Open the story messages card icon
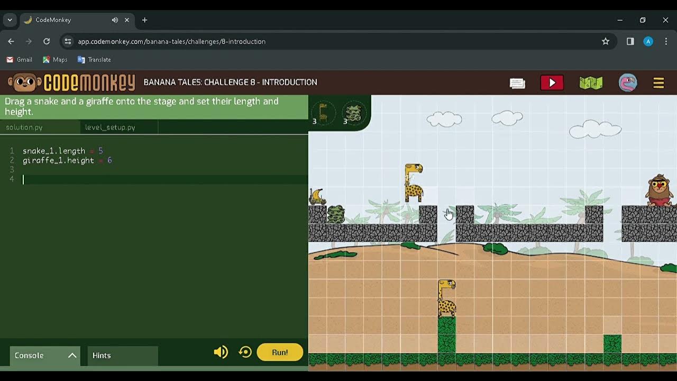 click(x=517, y=83)
